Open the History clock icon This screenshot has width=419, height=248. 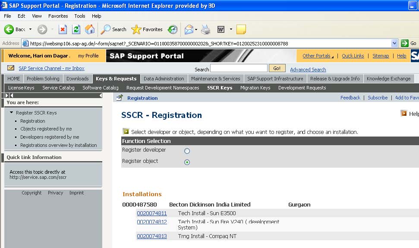173,29
